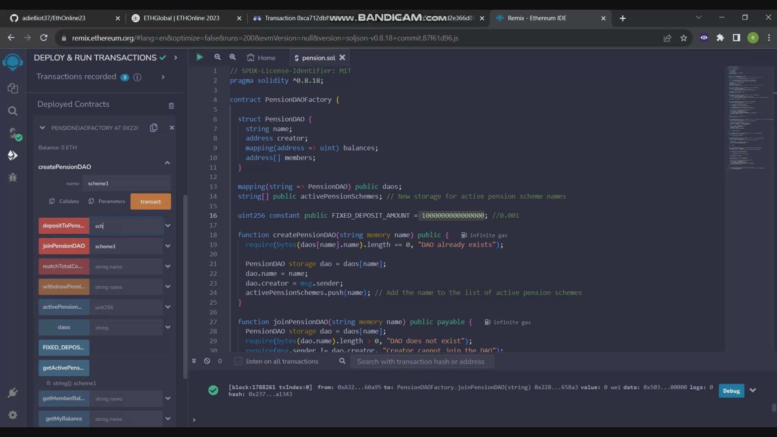Open Remix settings gear icon
This screenshot has height=437, width=777.
coord(13,415)
